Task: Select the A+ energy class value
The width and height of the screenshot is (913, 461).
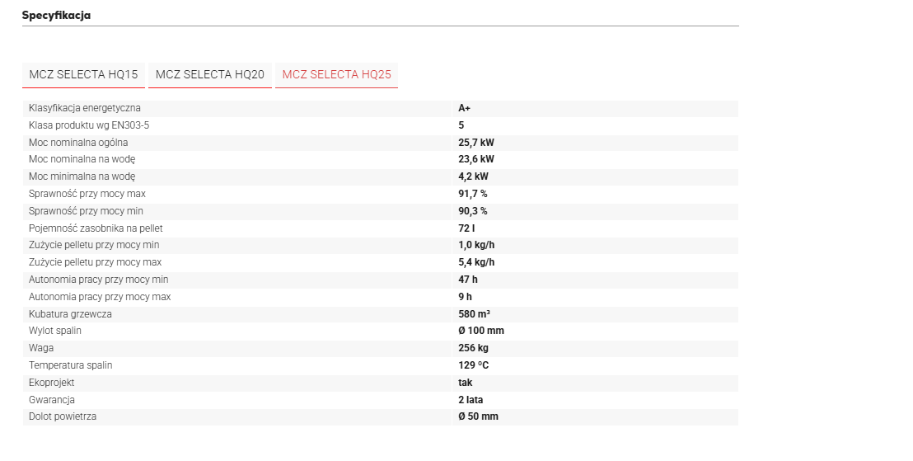Action: point(465,108)
